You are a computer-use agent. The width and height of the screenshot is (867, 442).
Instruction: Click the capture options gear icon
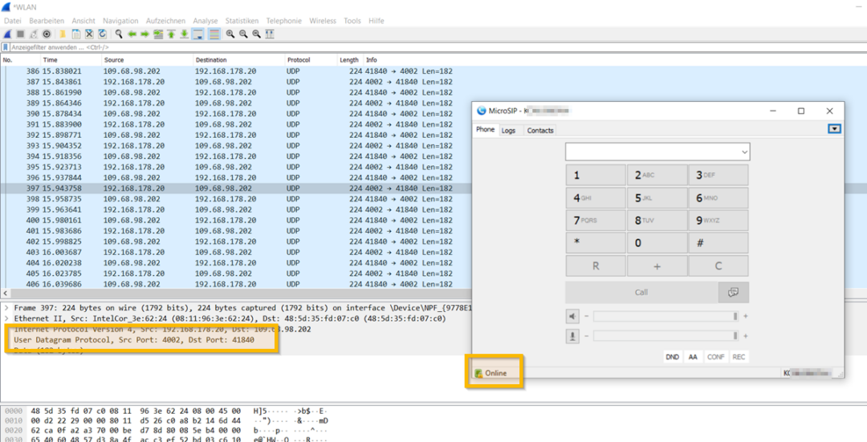point(47,34)
